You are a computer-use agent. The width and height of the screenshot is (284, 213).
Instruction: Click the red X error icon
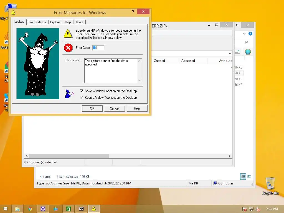click(x=68, y=48)
